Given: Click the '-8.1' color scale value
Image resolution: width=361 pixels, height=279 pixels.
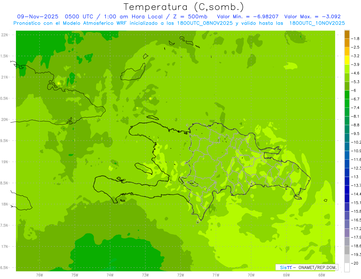Looking at the screenshot, I should 355,116.
